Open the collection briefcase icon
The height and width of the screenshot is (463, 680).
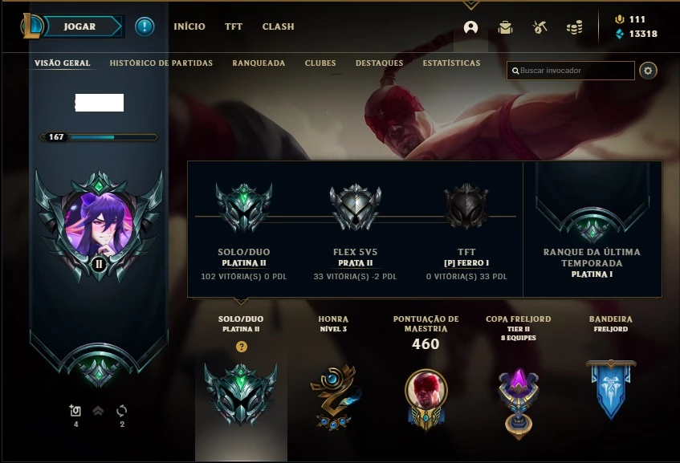(x=505, y=28)
